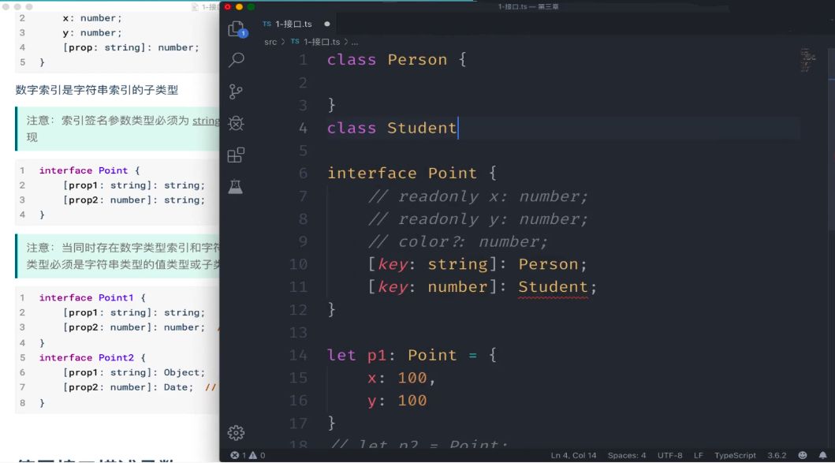
Task: Open the Search view
Action: pyautogui.click(x=236, y=61)
